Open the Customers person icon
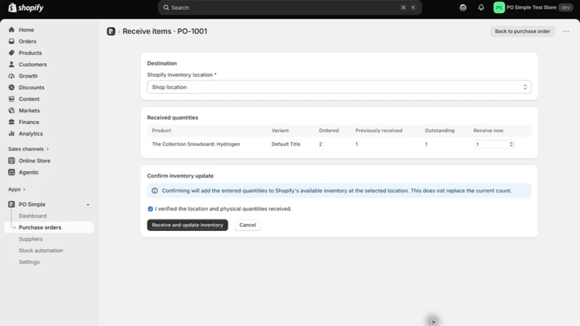The image size is (580, 326). [12, 64]
